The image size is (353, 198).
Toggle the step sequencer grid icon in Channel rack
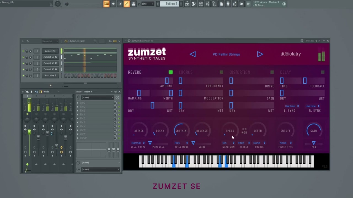click(115, 41)
